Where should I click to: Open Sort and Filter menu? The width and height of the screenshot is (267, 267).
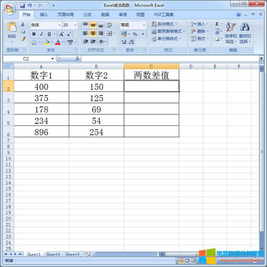point(231,32)
